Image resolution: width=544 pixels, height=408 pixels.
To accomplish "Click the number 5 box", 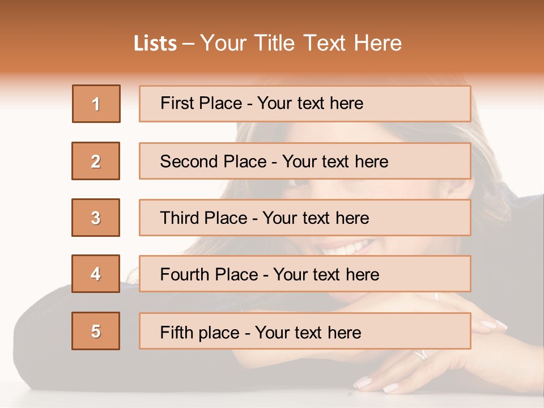I will (x=96, y=331).
